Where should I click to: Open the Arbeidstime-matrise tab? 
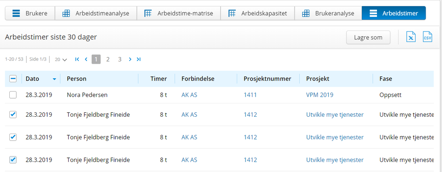[178, 13]
